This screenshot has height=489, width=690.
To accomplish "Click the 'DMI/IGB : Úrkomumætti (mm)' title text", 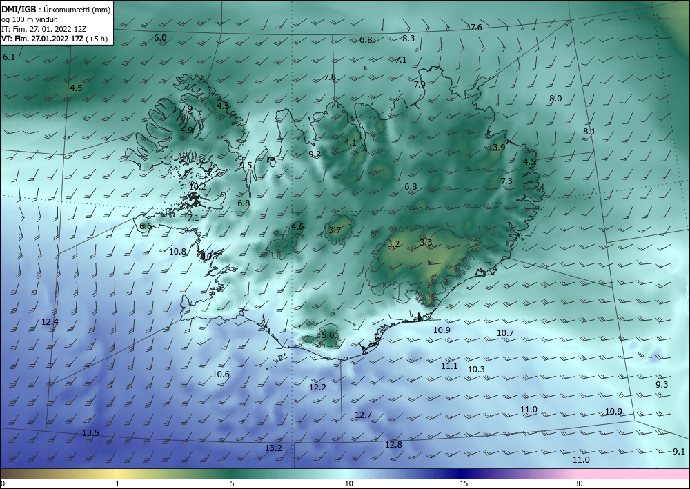I will 56,9.
